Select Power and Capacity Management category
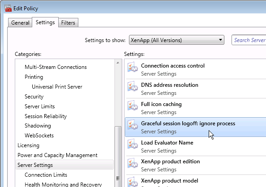 (x=57, y=155)
